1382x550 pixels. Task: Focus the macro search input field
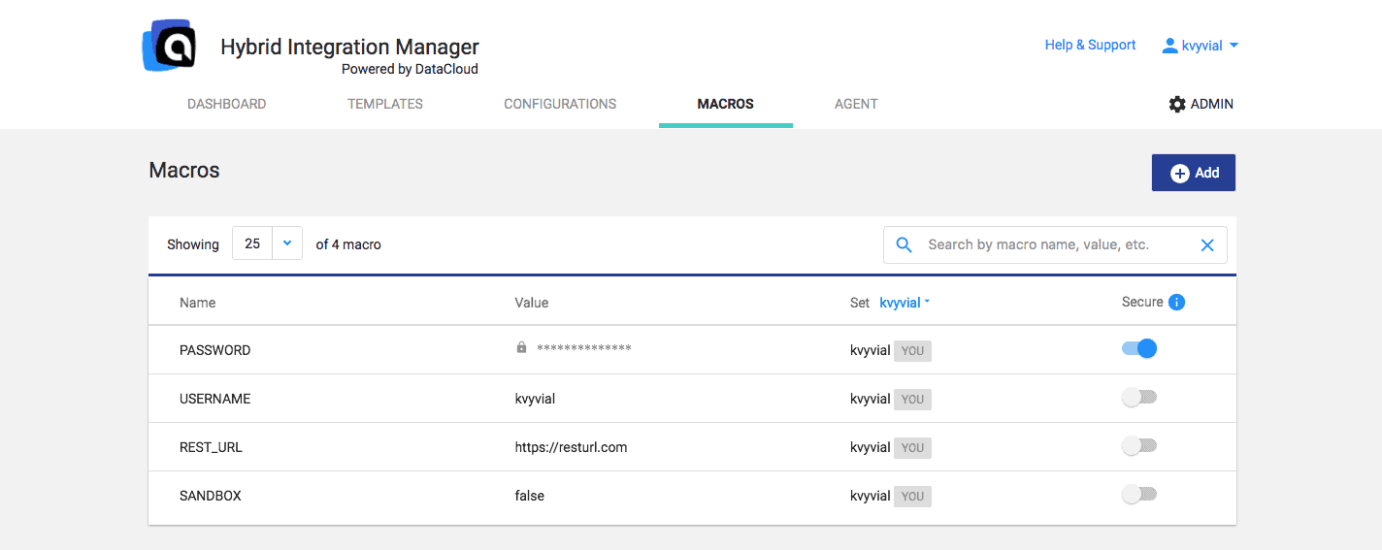point(1053,245)
